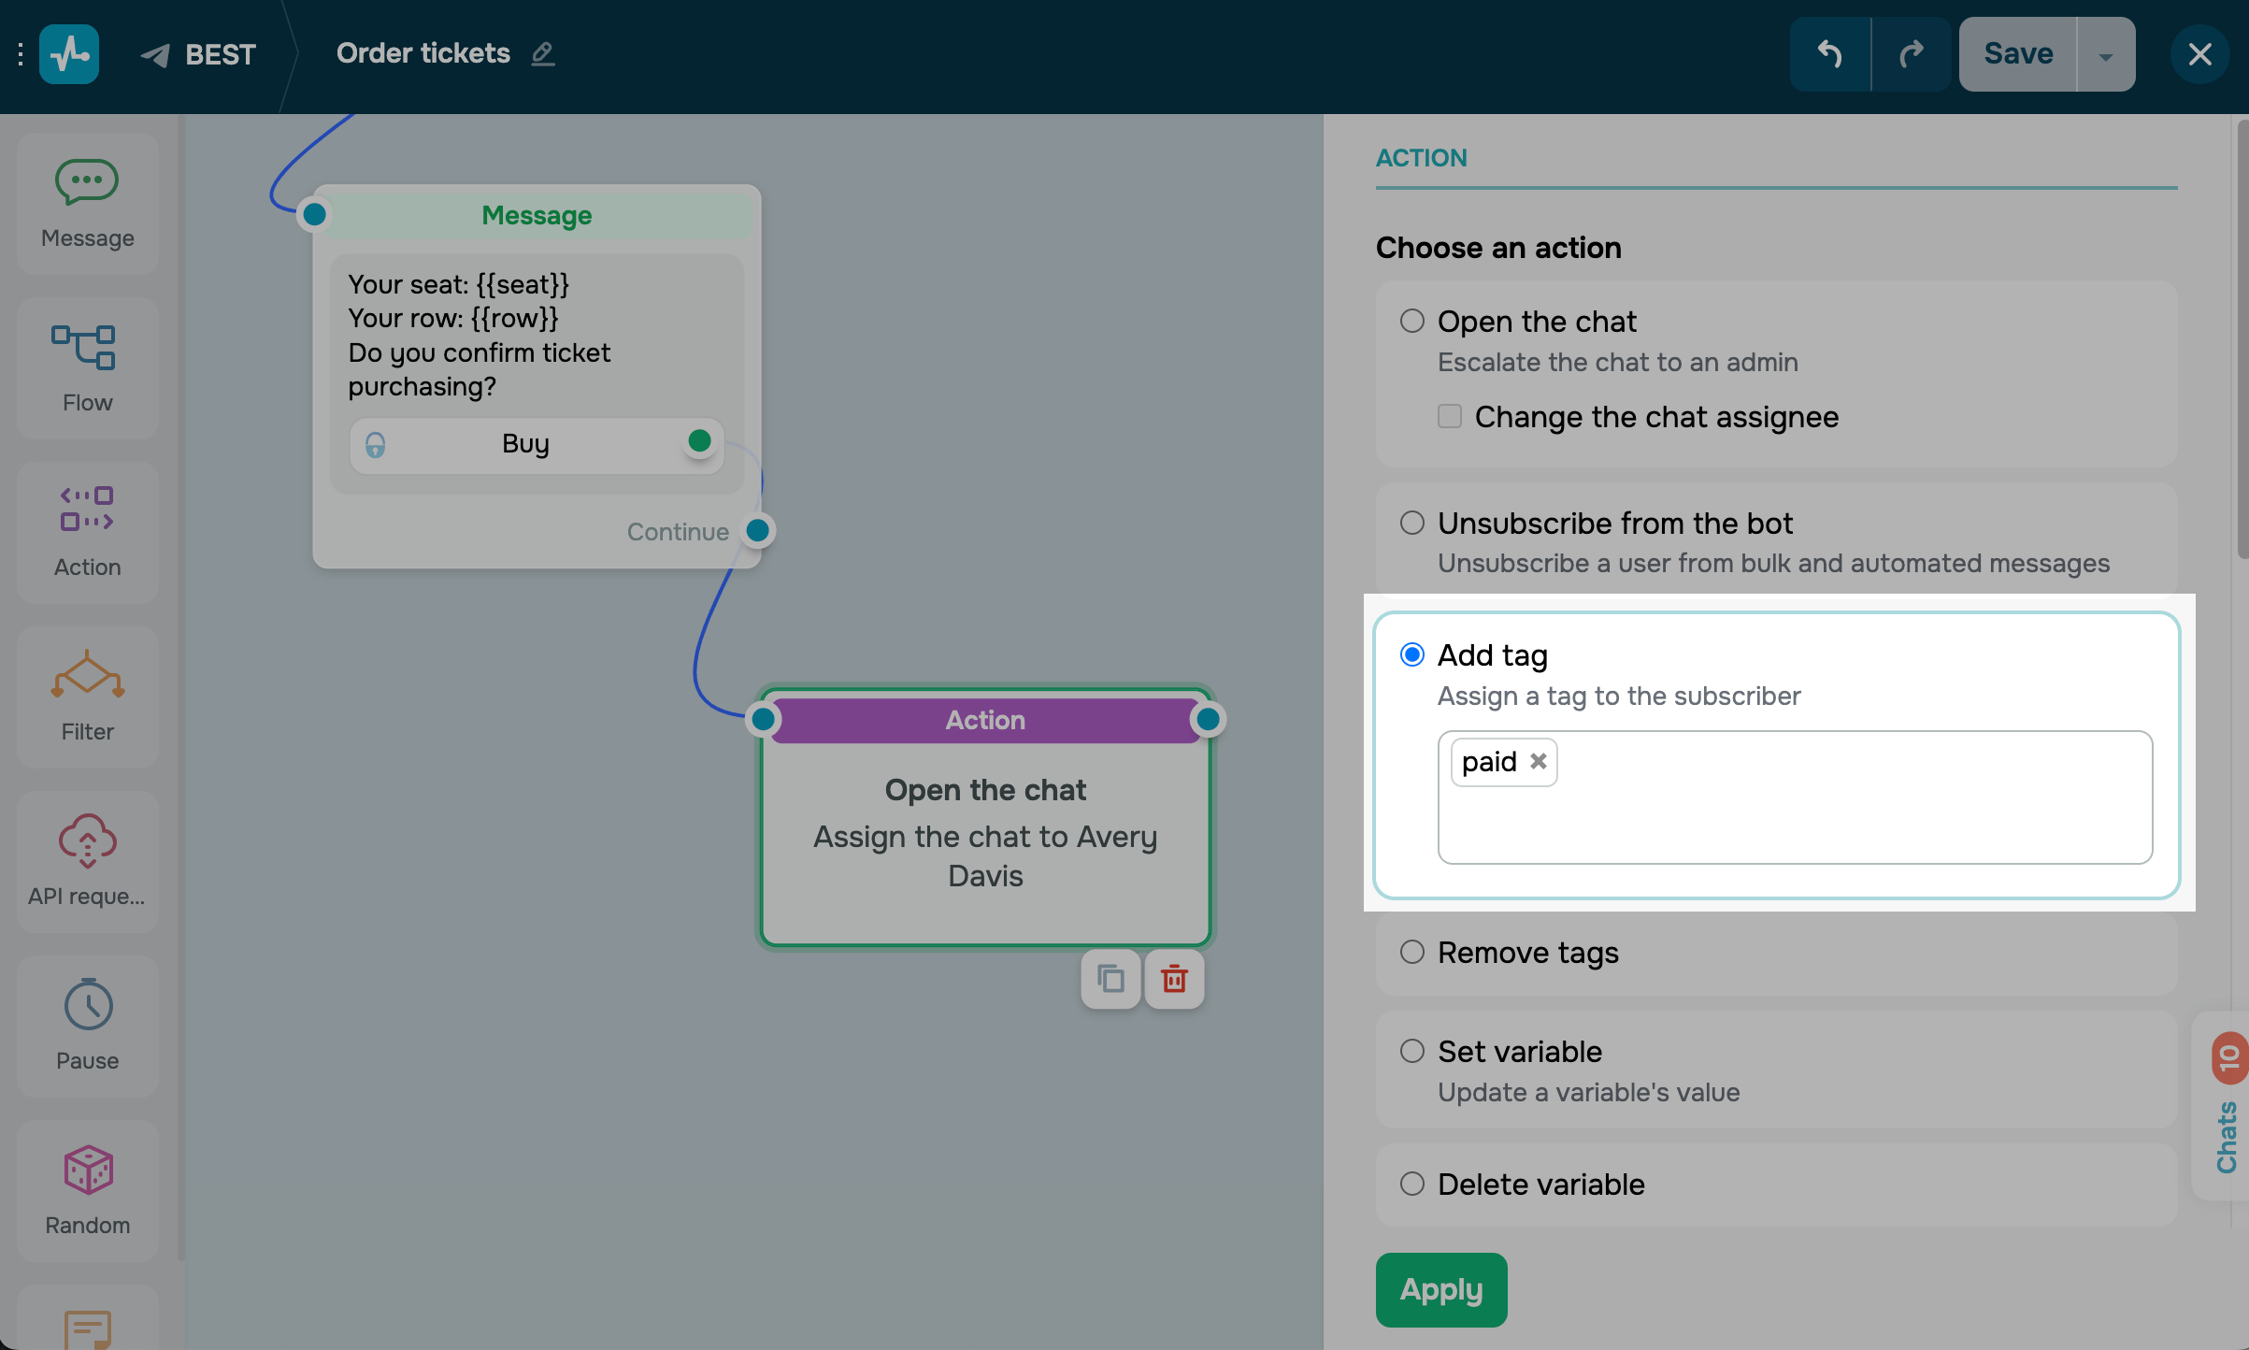This screenshot has width=2249, height=1350.
Task: Edit flow name with pencil icon
Action: 543,54
